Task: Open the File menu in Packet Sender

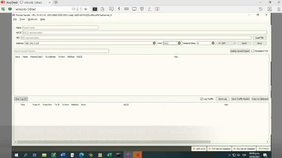Action: pyautogui.click(x=15, y=19)
